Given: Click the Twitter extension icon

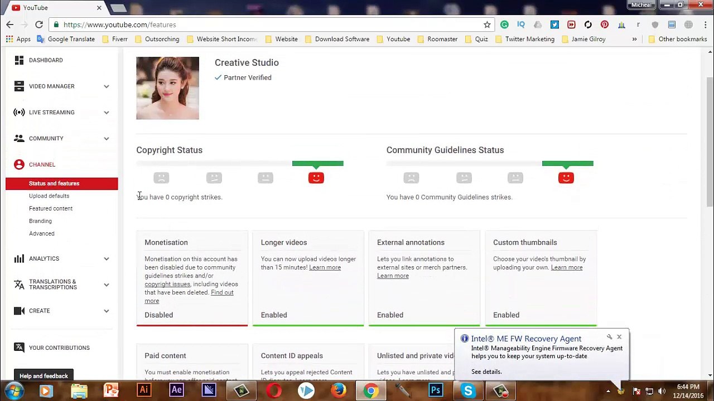Looking at the screenshot, I should tap(554, 25).
